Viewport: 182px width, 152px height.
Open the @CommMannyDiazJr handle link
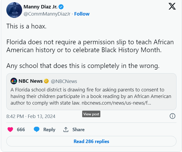47,14
